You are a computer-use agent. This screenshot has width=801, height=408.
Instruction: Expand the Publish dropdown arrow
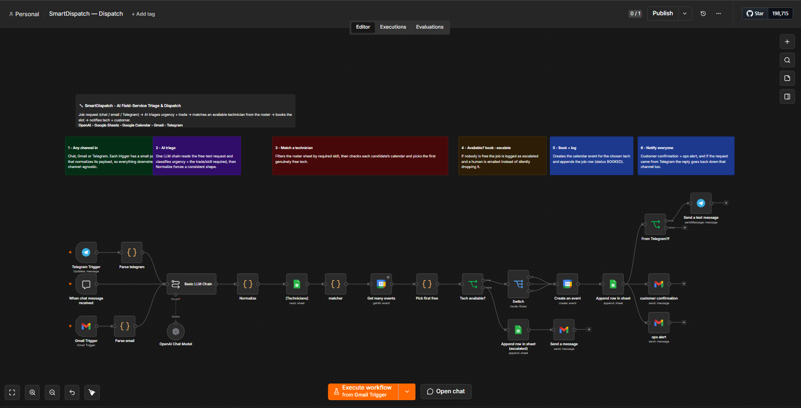(x=685, y=13)
